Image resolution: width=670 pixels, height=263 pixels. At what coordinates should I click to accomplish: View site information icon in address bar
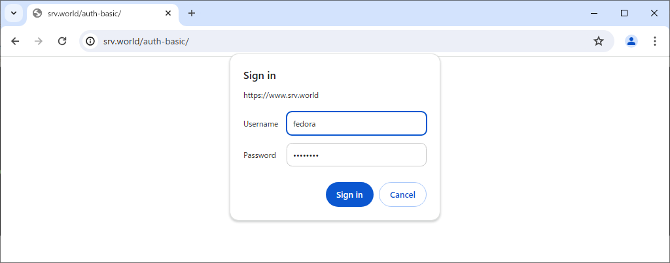[x=91, y=41]
